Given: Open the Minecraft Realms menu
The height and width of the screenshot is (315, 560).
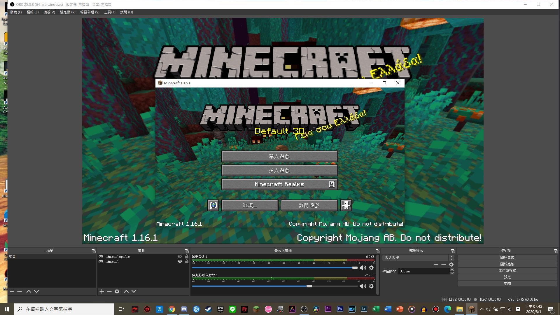Looking at the screenshot, I should pyautogui.click(x=279, y=184).
